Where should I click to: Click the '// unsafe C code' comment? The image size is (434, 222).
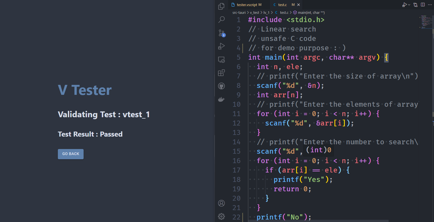pos(282,39)
